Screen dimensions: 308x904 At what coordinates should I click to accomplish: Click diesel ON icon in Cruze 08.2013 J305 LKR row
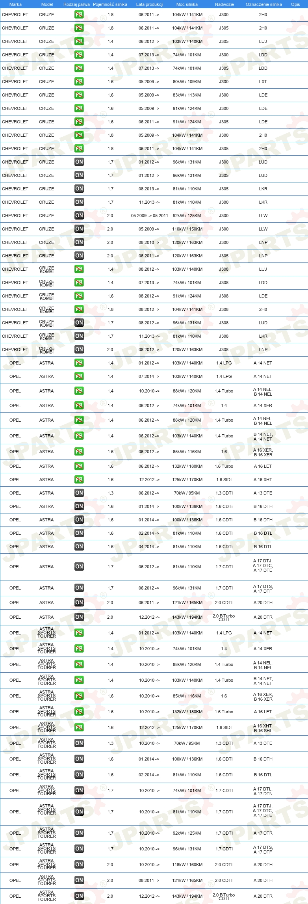79,189
